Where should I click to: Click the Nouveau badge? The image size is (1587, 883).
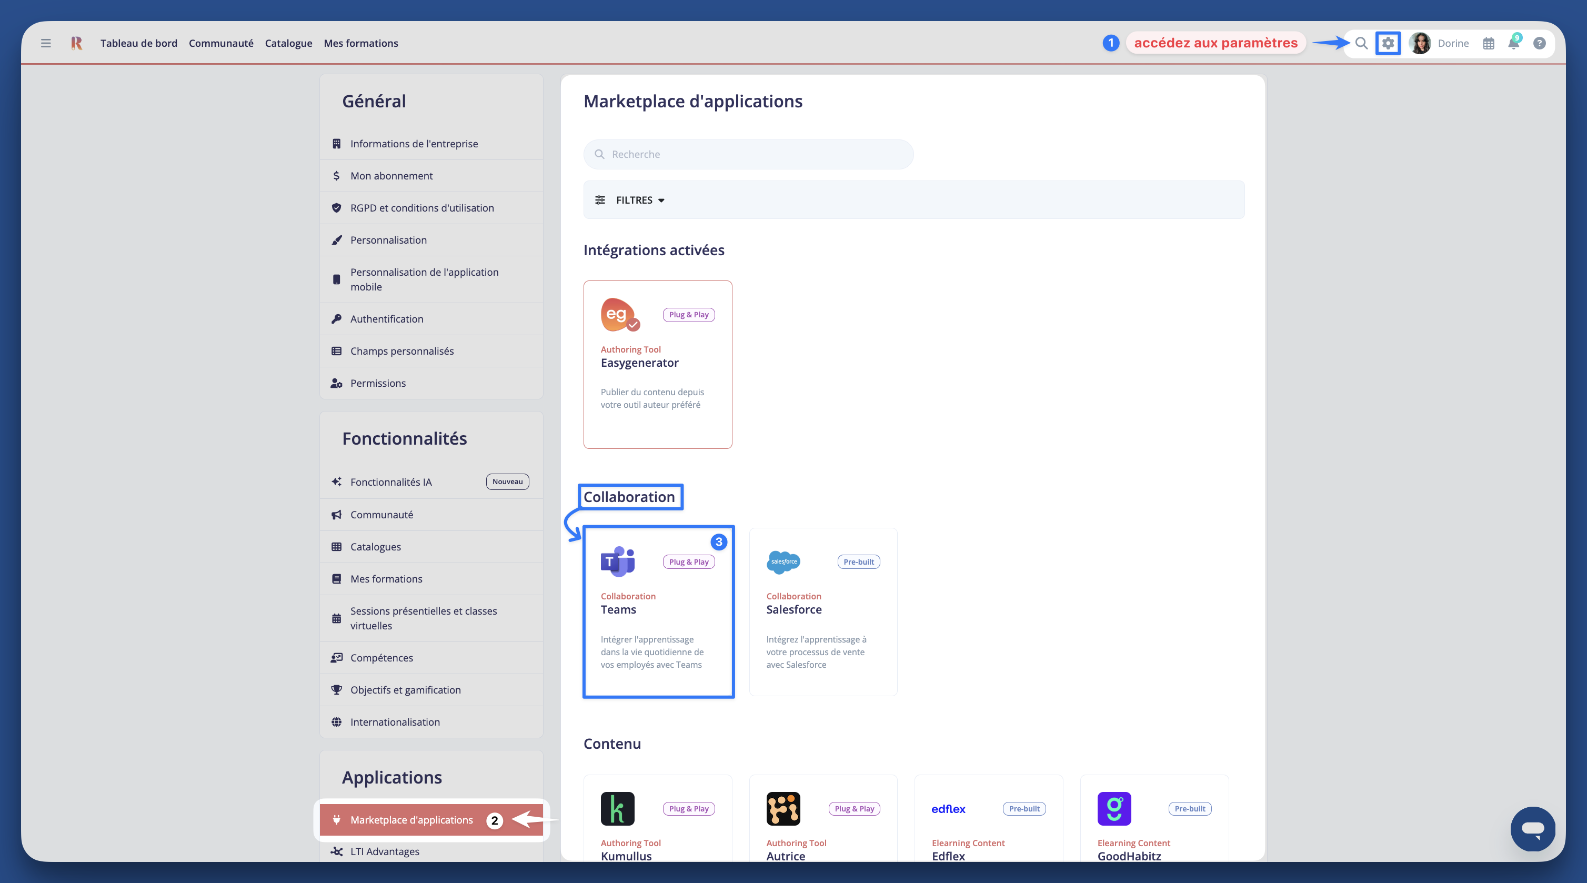[x=507, y=481]
